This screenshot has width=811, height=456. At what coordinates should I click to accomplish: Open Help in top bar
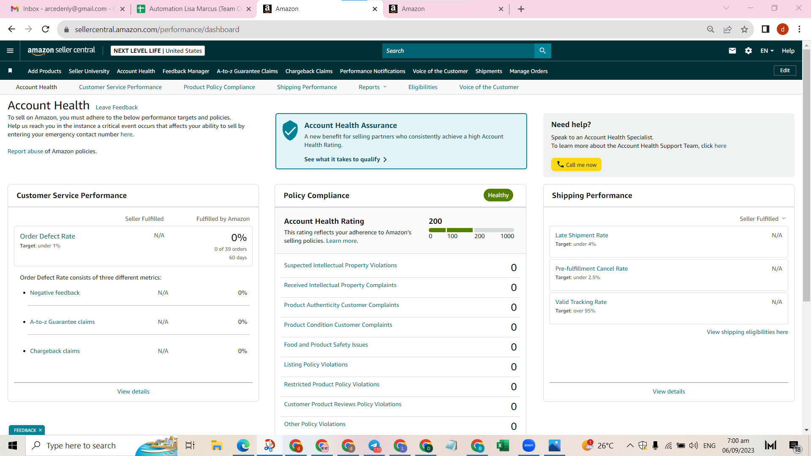pos(788,51)
